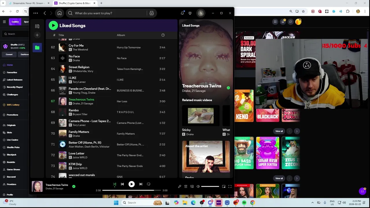Skip to next track in Spotify
The width and height of the screenshot is (370, 208).
pos(141,184)
